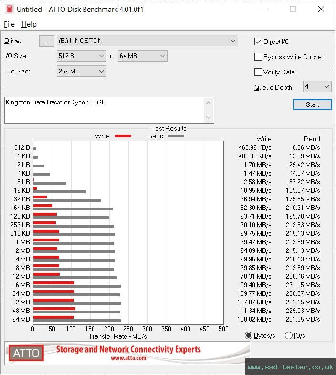Viewport: 336px width, 375px height.
Task: Click the 48 MB row red write bar
Action: [54, 309]
